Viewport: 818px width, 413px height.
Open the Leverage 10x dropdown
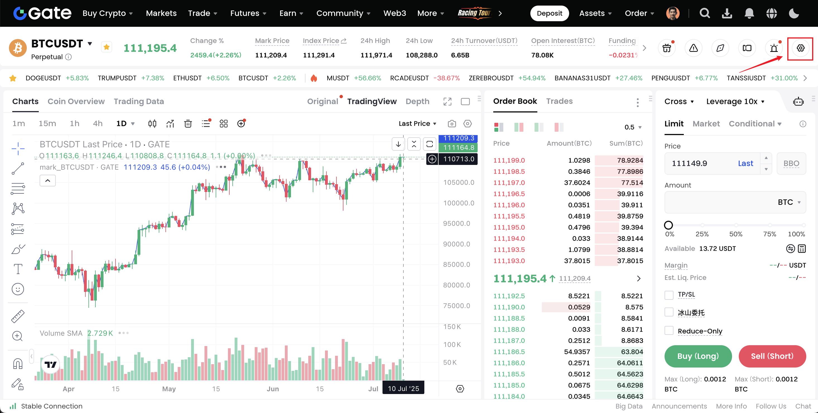tap(735, 102)
